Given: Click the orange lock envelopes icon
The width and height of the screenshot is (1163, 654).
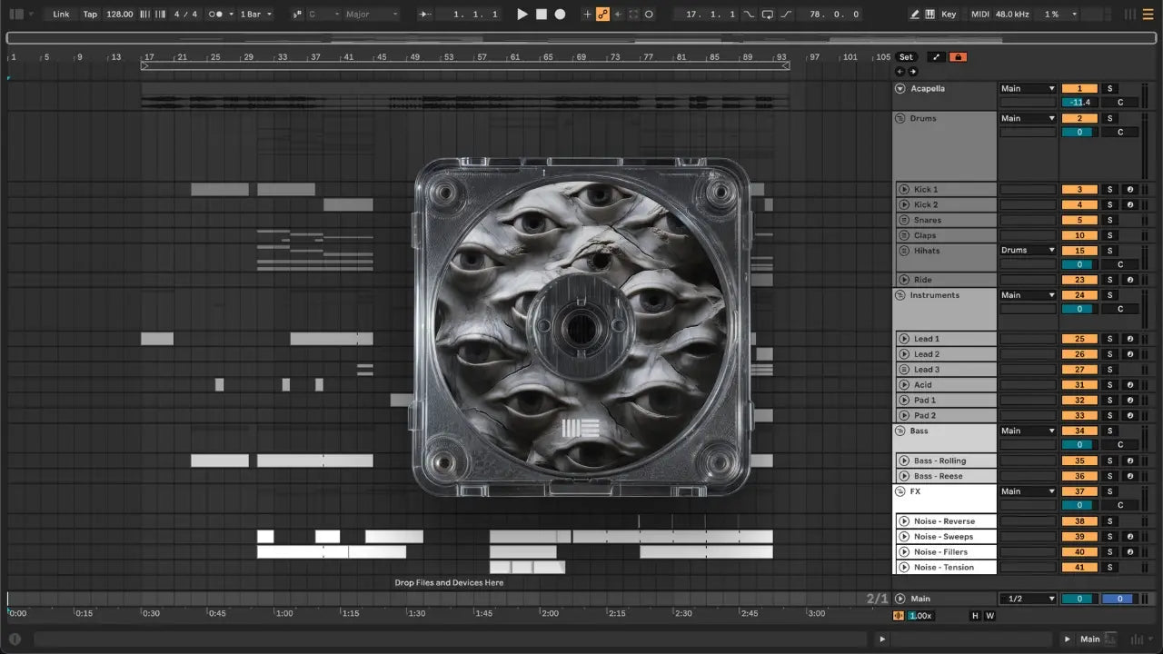Looking at the screenshot, I should point(958,57).
